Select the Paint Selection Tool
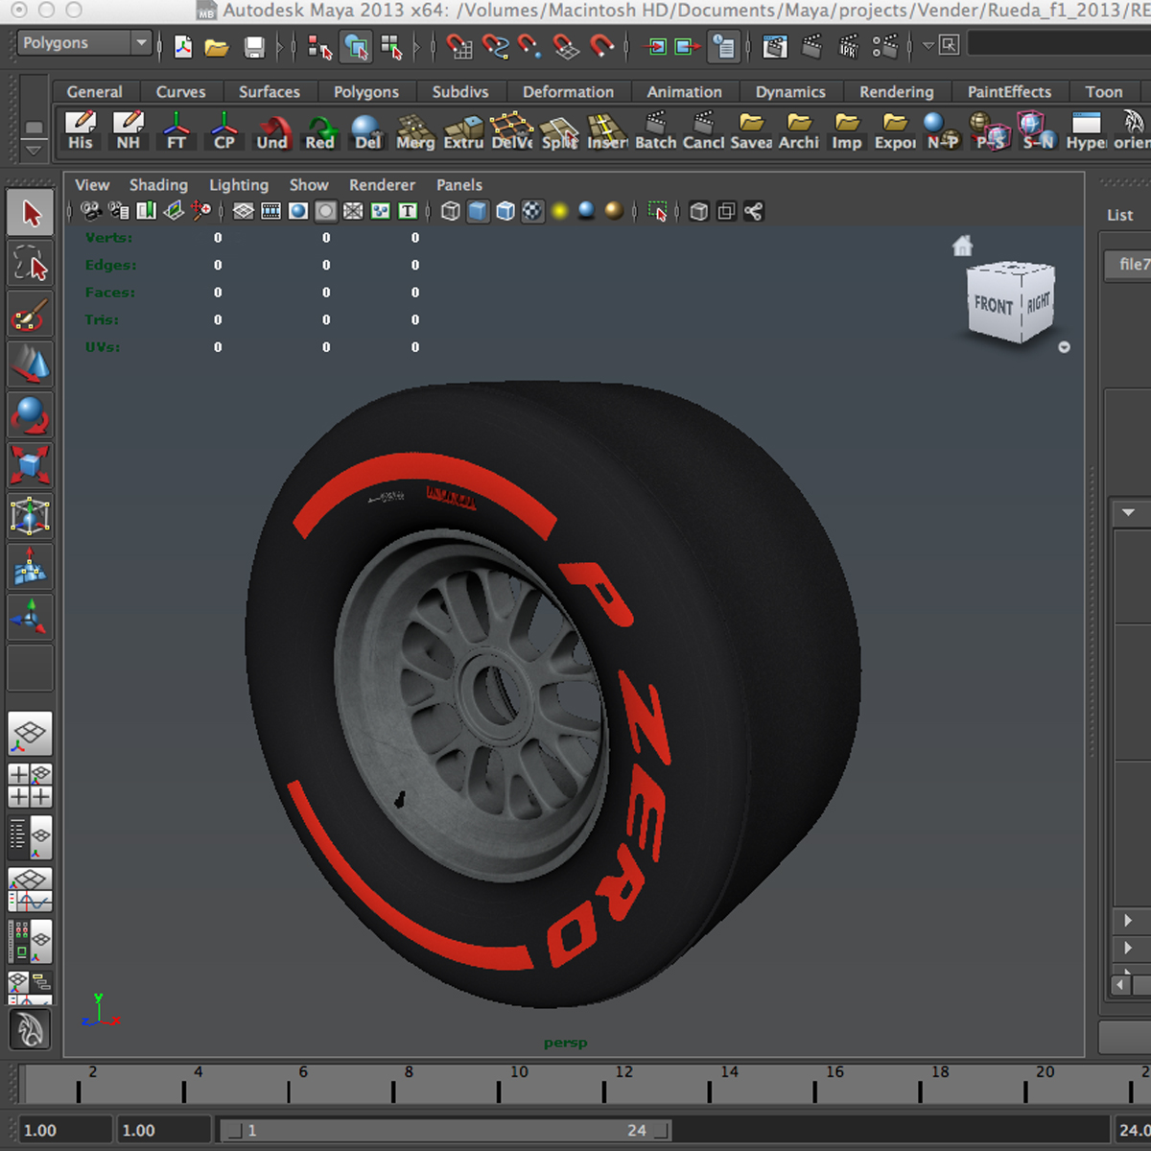 [31, 314]
